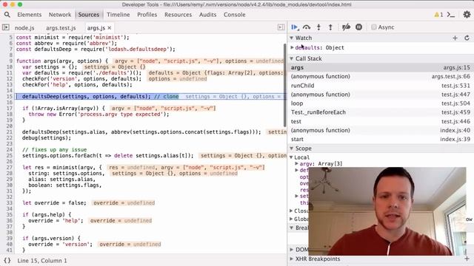Viewport: 474px width, 266px height.
Task: Expand the Global scope group
Action: 291,219
